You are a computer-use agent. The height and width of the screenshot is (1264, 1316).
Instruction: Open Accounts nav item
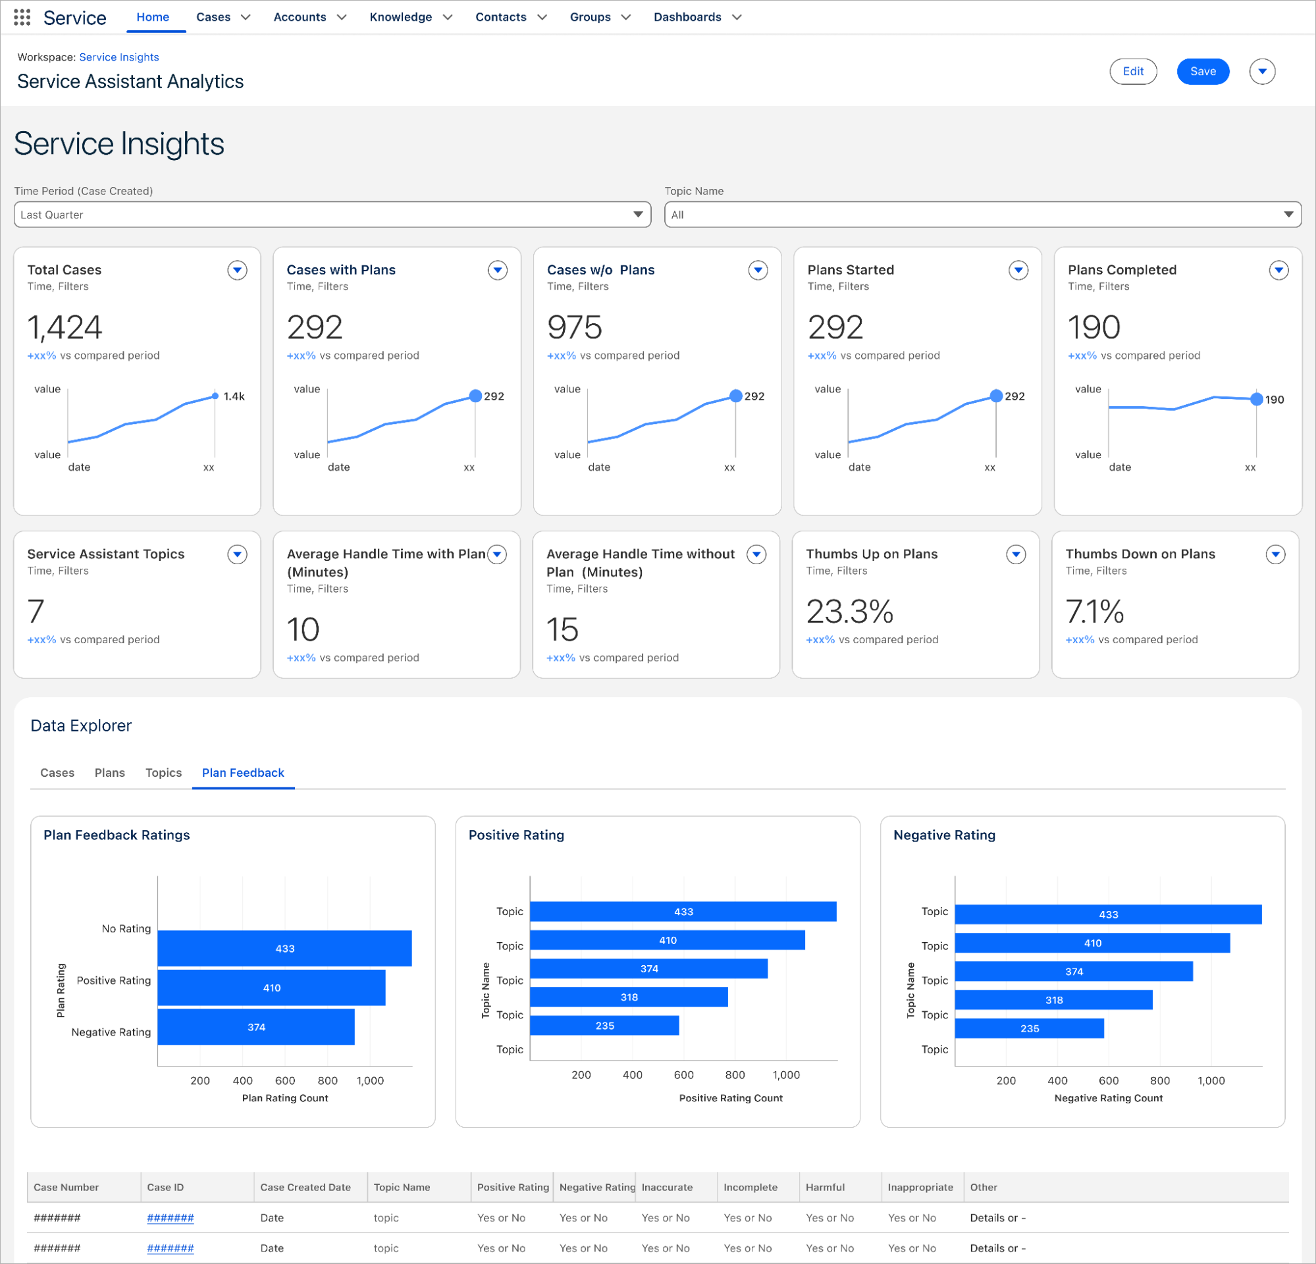(x=300, y=18)
